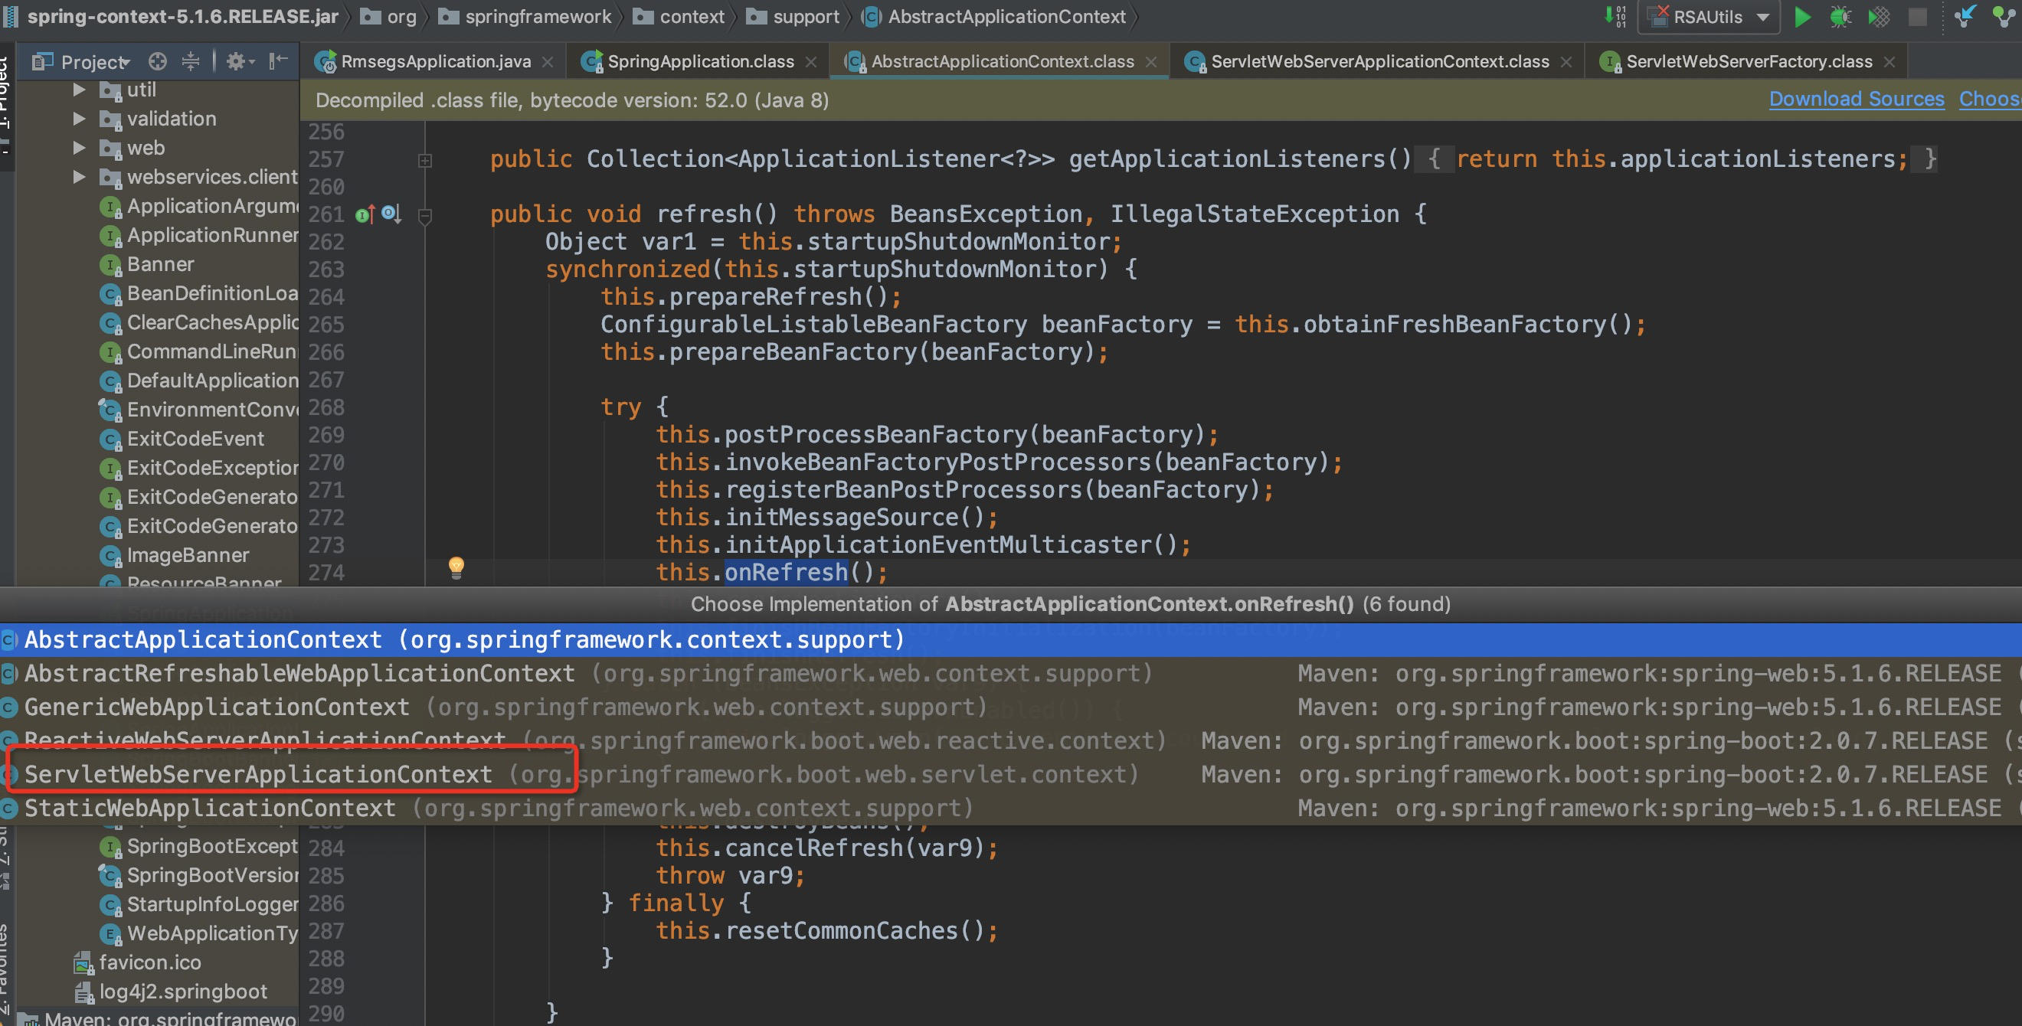Click the locate/scroll from source crosshair icon
2022x1026 pixels.
tap(158, 61)
